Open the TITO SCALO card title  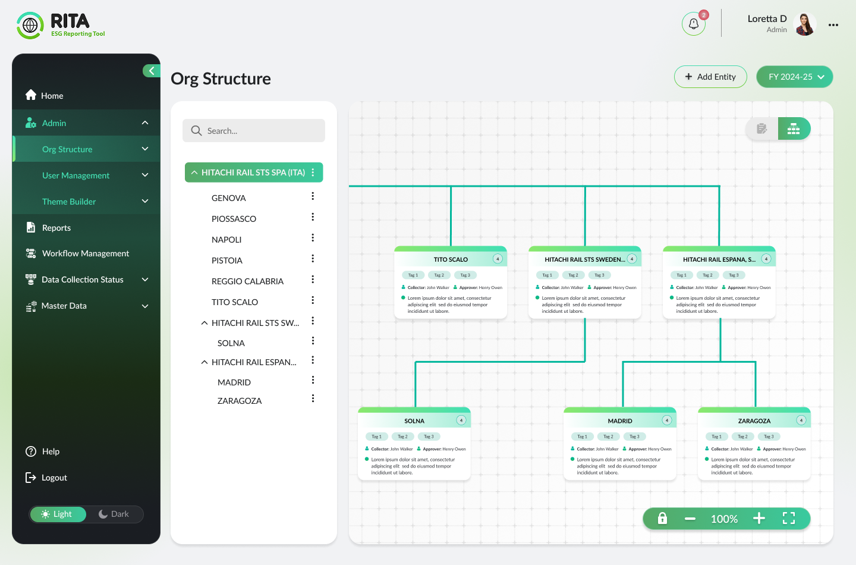tap(451, 259)
